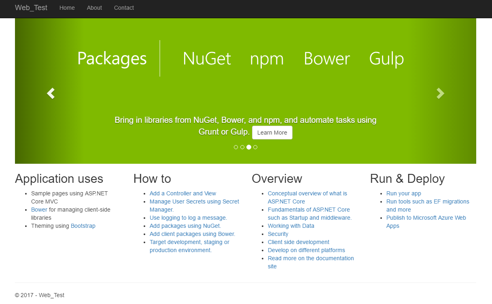492x304 pixels.
Task: Click the Gulp label in the banner
Action: [386, 60]
